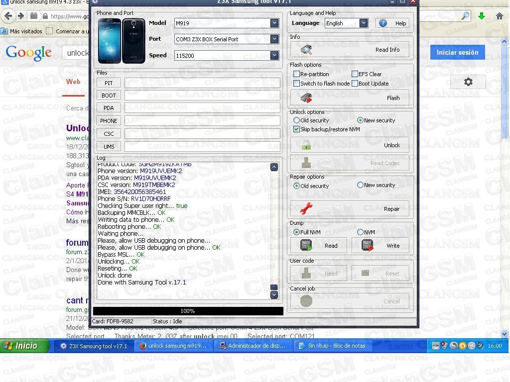
Task: Click browser page scrollbar down arrow
Action: coord(504,334)
